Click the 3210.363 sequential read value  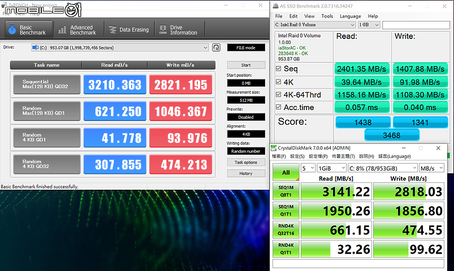pos(115,85)
